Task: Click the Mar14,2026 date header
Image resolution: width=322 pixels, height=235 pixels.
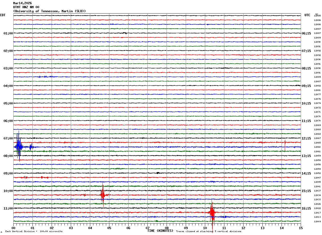Action: coord(22,3)
